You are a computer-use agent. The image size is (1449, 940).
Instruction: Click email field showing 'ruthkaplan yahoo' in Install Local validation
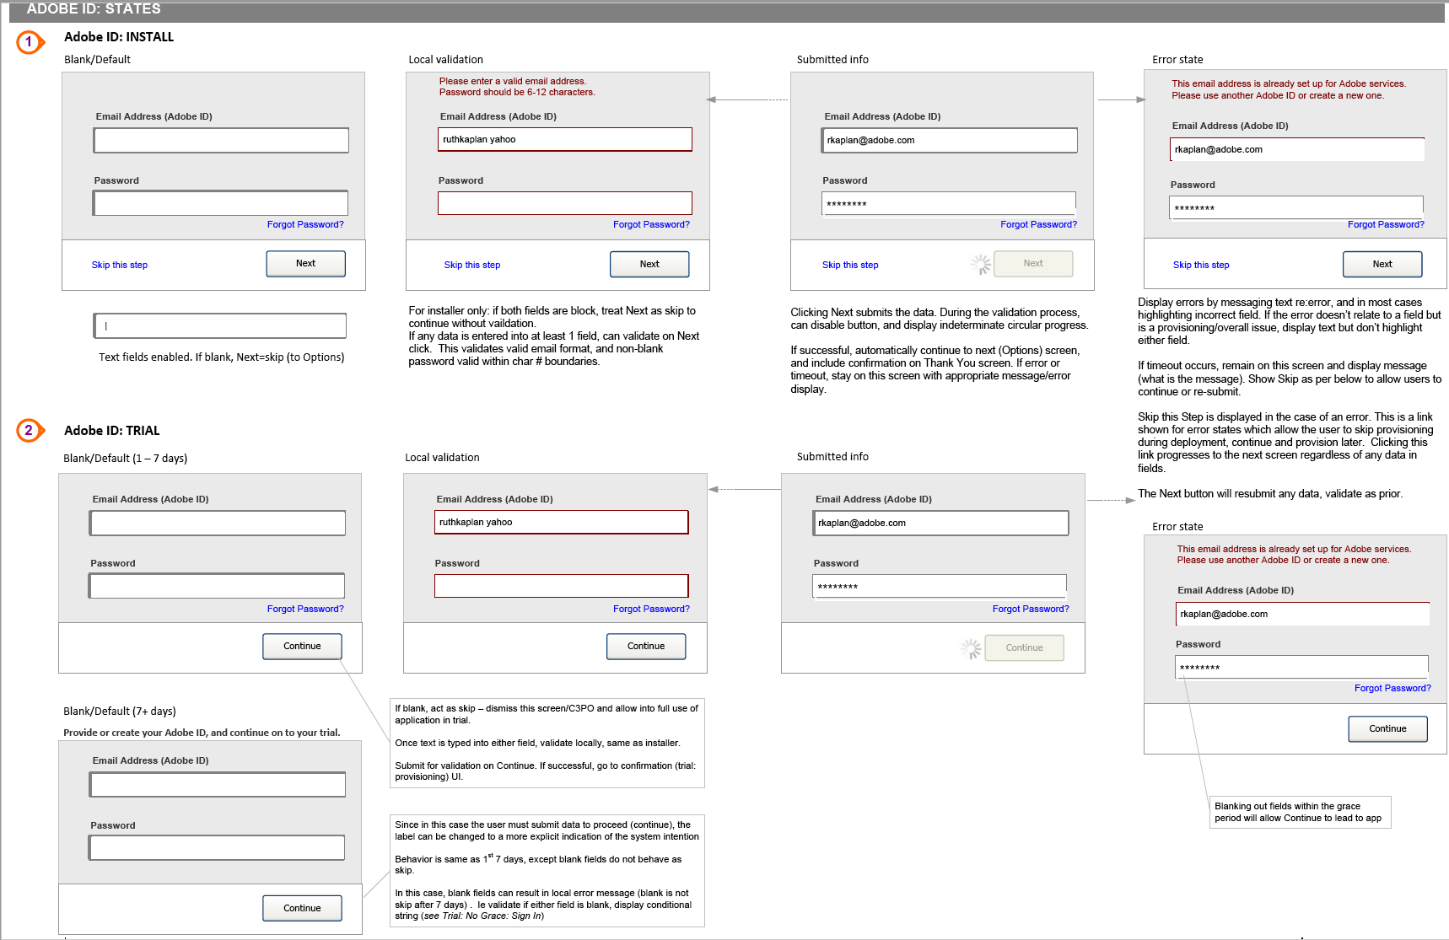pos(565,139)
